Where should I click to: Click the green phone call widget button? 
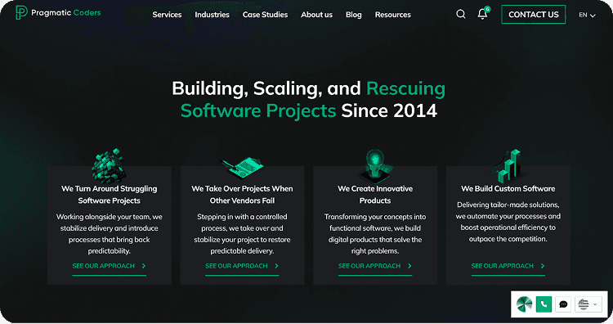click(544, 304)
